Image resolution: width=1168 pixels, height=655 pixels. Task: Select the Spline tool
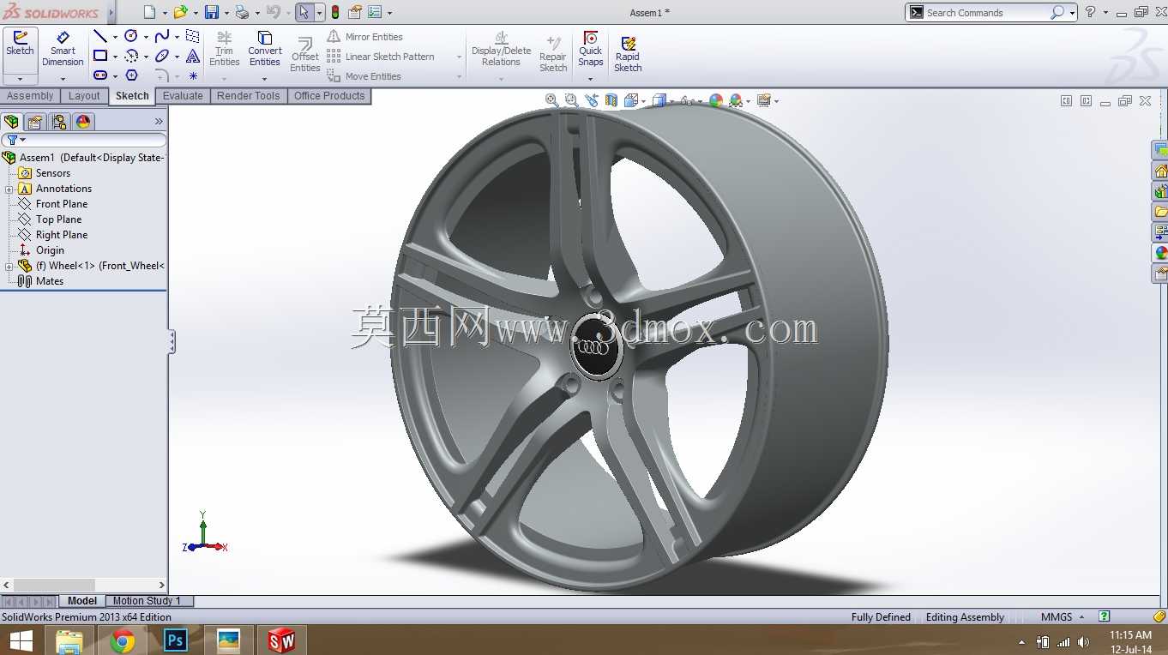click(162, 36)
